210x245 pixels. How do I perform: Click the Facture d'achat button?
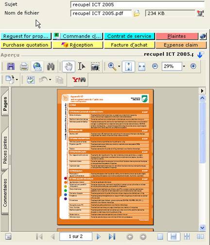pos(129,45)
